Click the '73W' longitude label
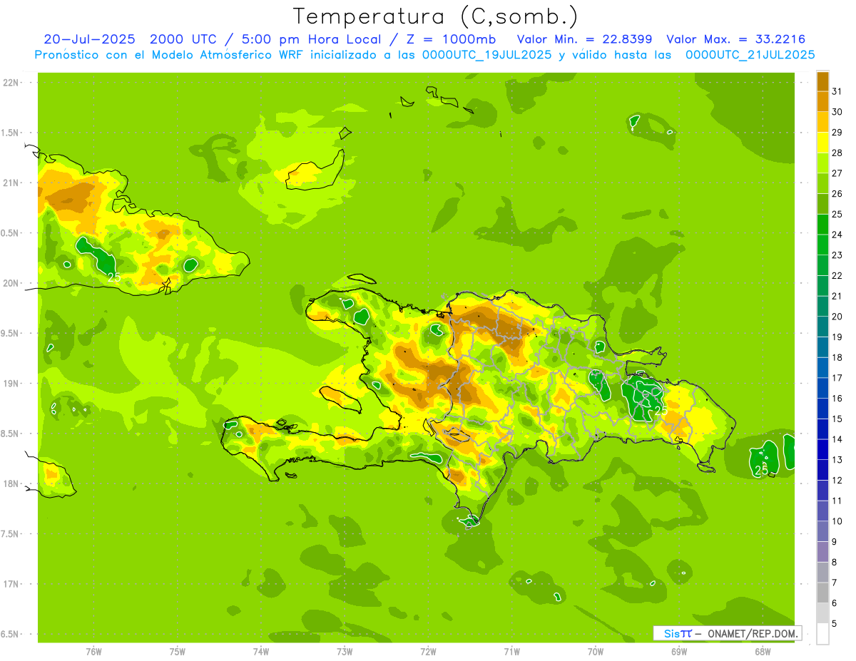The width and height of the screenshot is (856, 661). (345, 652)
